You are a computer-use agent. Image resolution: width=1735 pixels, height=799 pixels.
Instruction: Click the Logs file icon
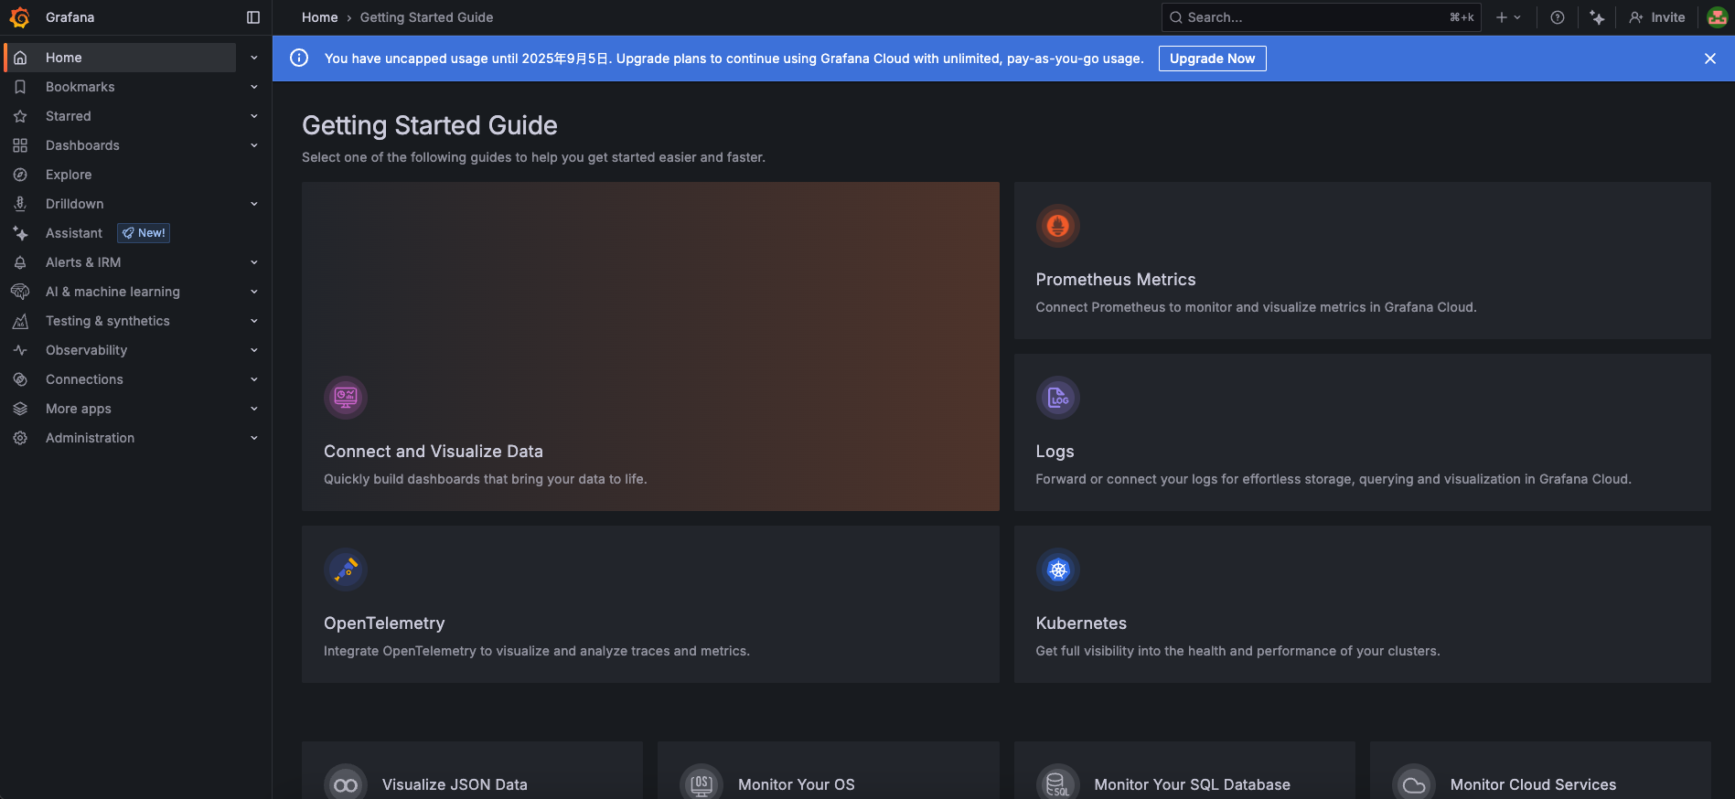click(1058, 398)
